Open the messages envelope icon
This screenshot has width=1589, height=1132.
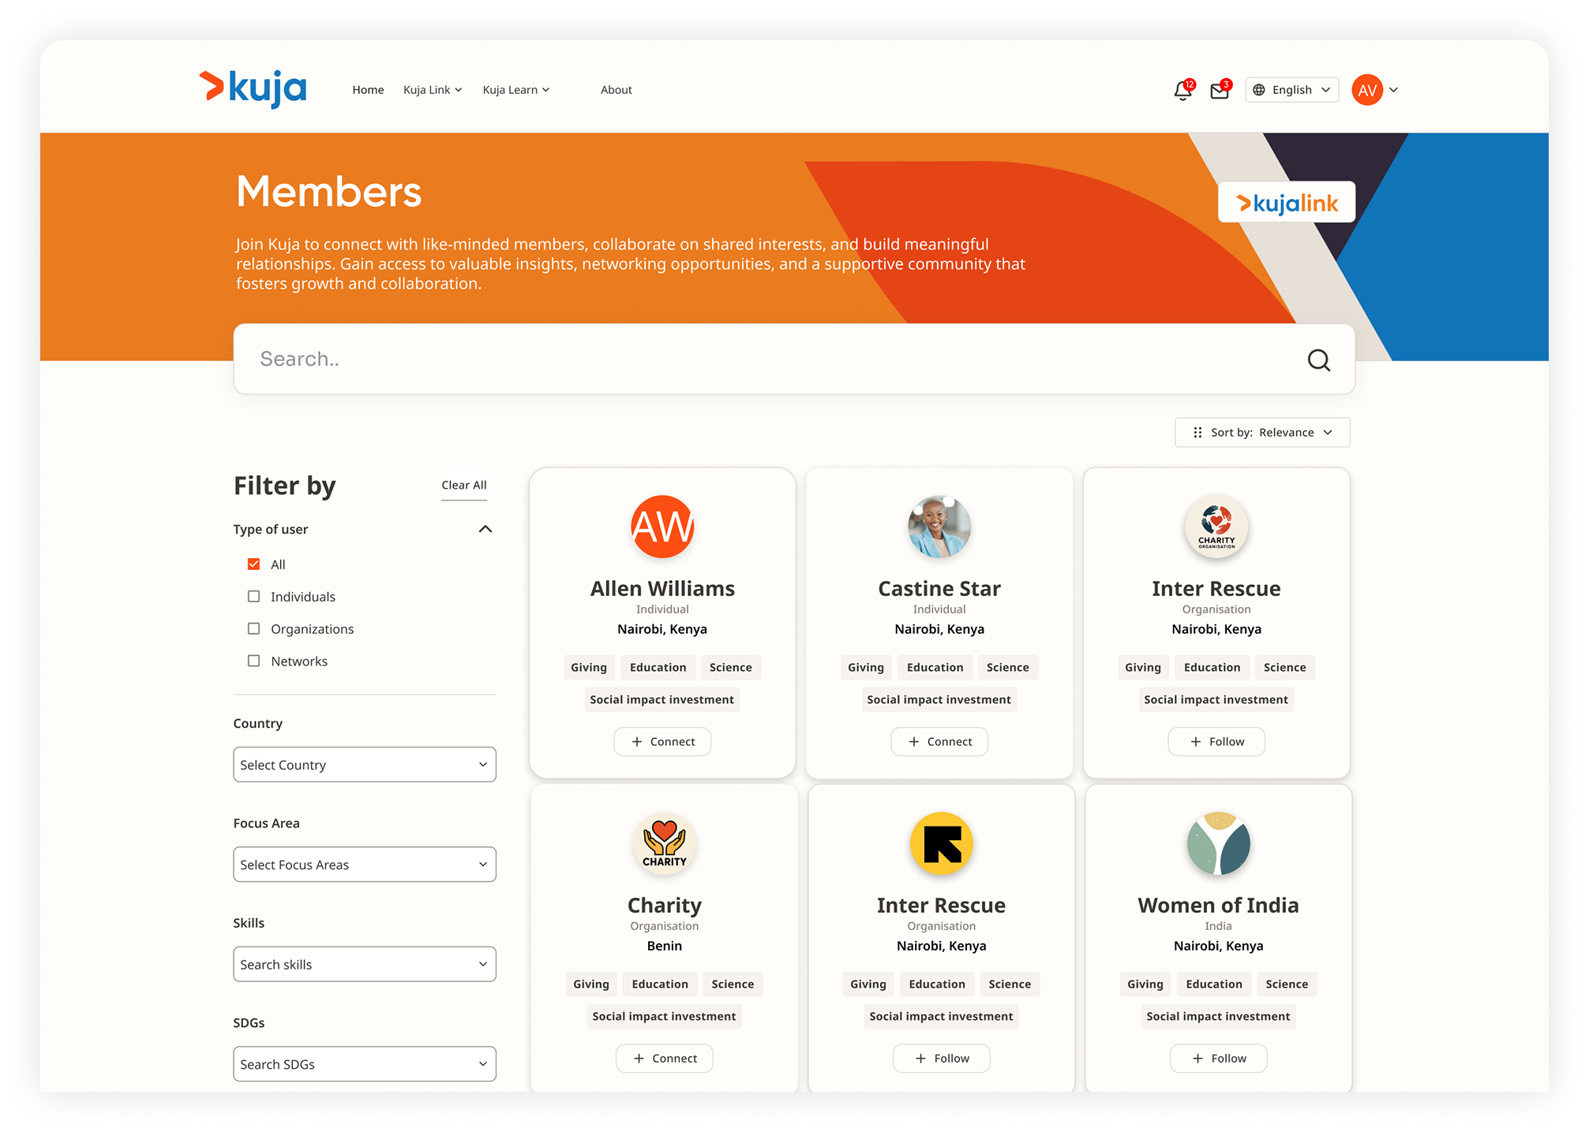pos(1220,91)
